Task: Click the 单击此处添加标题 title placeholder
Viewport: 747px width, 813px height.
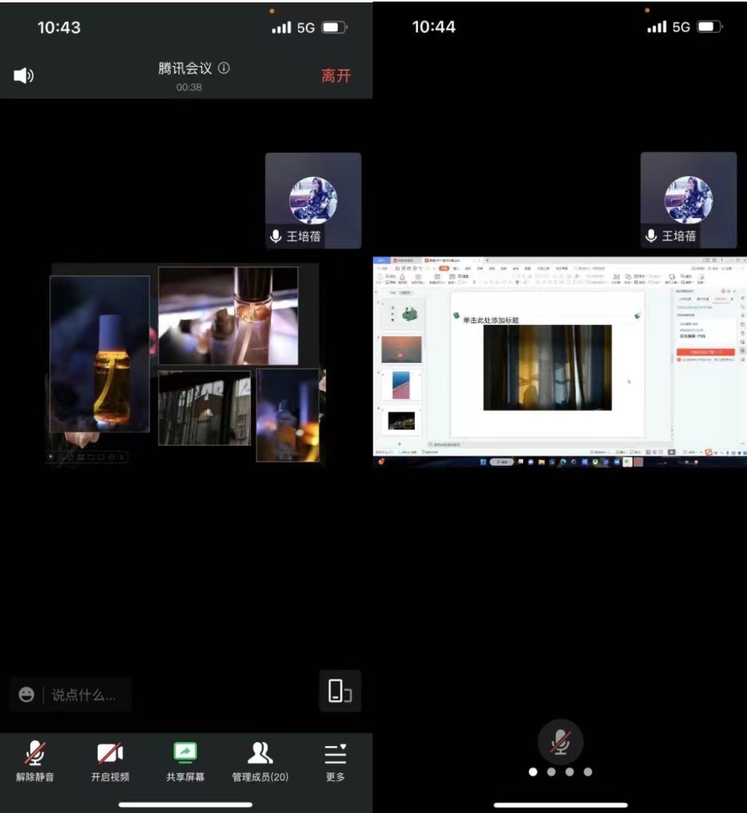Action: [490, 320]
